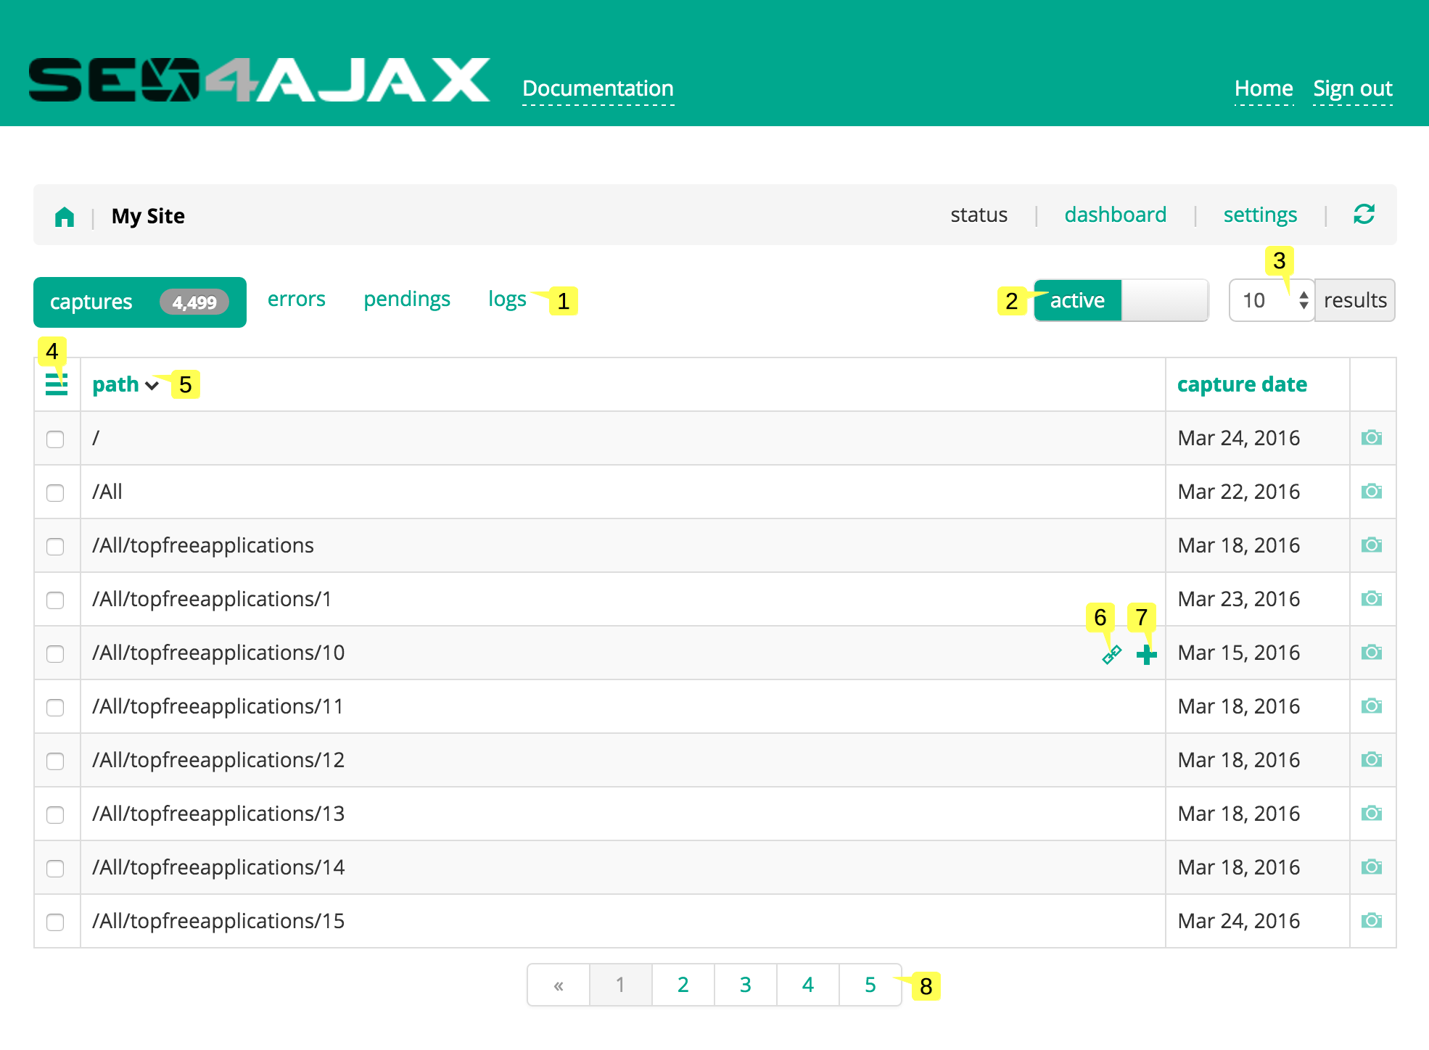The image size is (1429, 1050).
Task: Open the pendings tab
Action: coord(406,299)
